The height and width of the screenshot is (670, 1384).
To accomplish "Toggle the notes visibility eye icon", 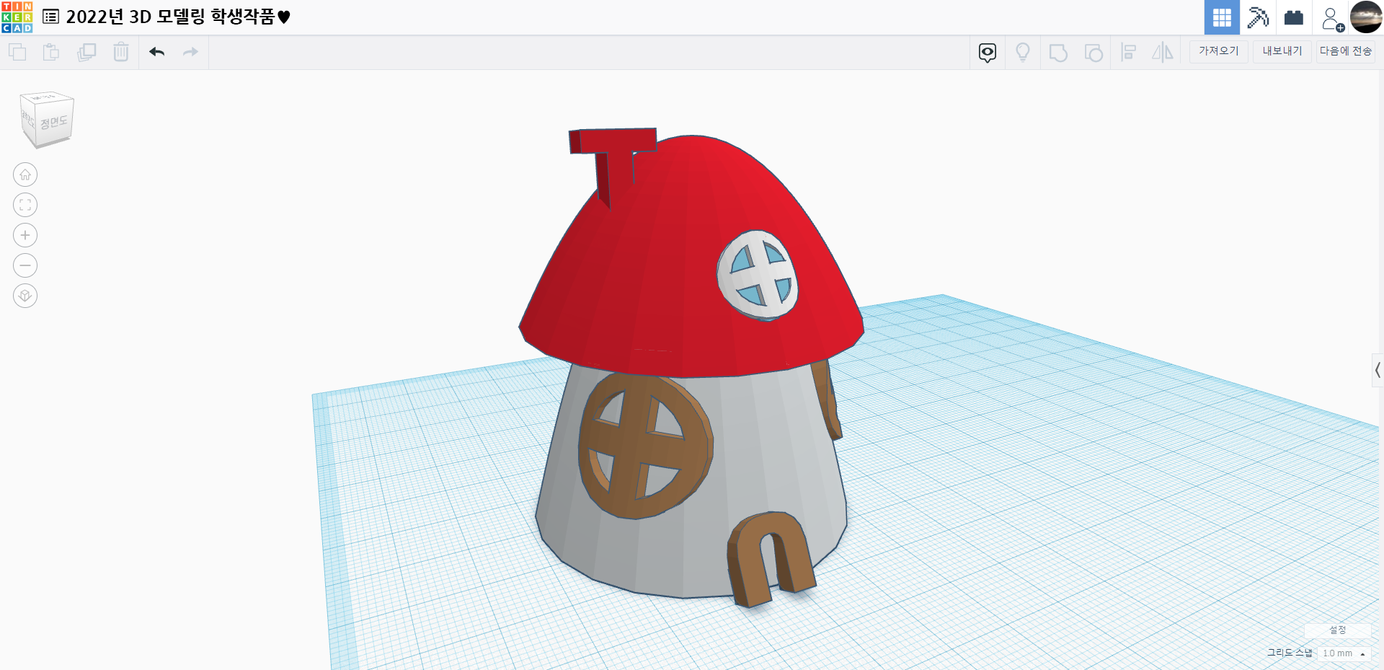I will 988,52.
